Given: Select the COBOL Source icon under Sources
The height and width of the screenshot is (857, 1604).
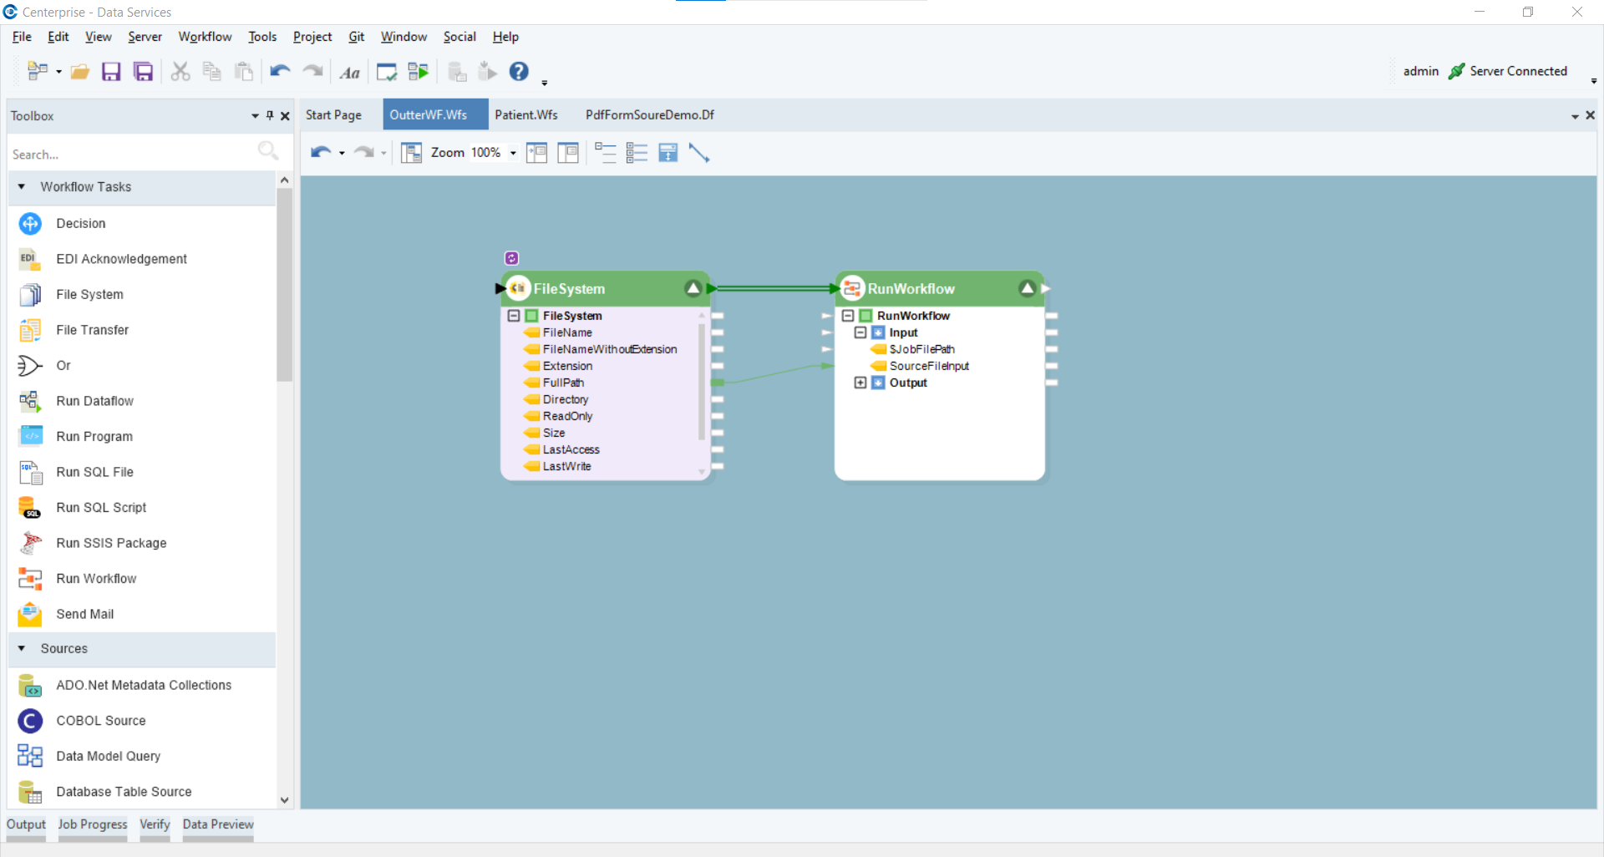Looking at the screenshot, I should pyautogui.click(x=30, y=720).
